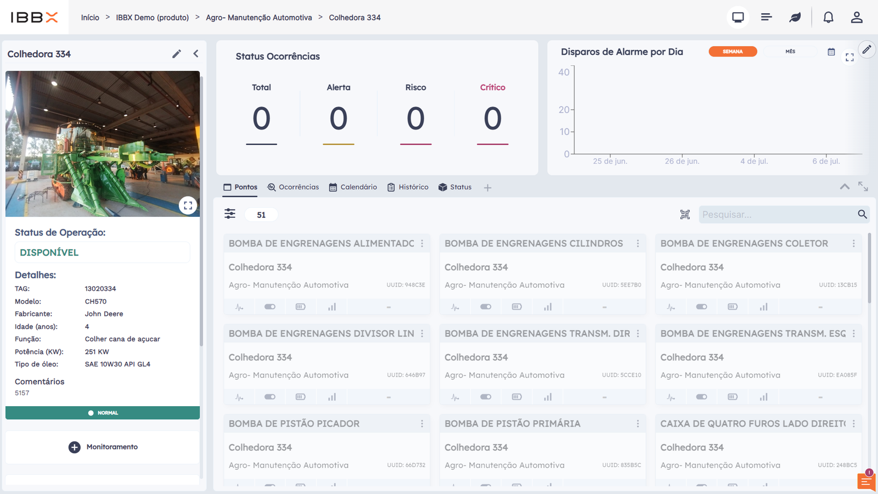Select the SEMANA period toggle
The height and width of the screenshot is (494, 878).
(x=733, y=52)
